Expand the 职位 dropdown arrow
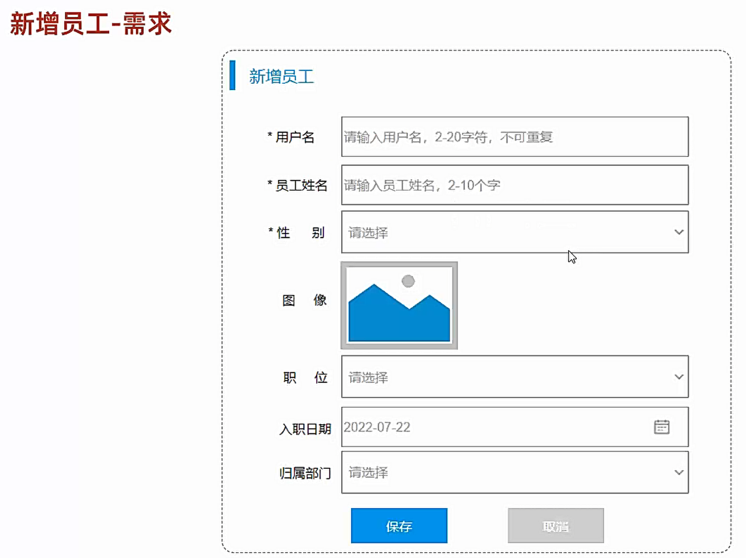 tap(679, 377)
